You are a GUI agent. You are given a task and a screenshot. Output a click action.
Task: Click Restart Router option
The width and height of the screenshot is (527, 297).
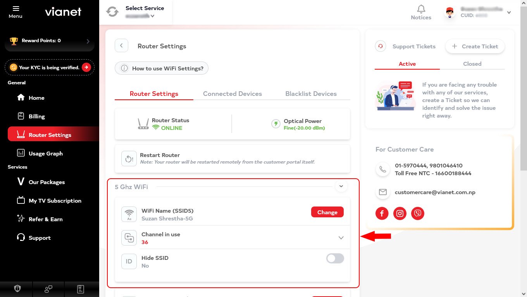pos(232,159)
